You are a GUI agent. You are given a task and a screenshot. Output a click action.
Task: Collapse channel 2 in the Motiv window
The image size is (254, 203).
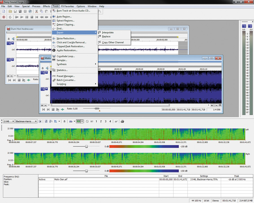[47, 89]
